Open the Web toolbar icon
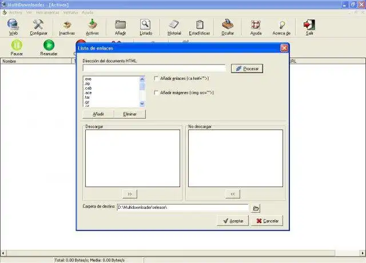The width and height of the screenshot is (366, 263). (13, 27)
